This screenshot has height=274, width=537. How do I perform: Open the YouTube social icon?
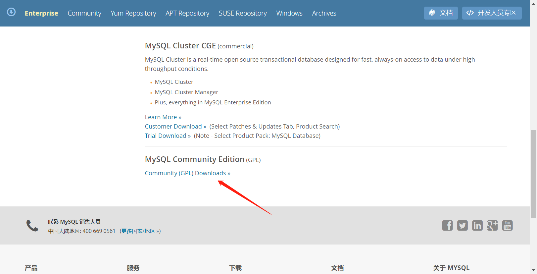[507, 225]
